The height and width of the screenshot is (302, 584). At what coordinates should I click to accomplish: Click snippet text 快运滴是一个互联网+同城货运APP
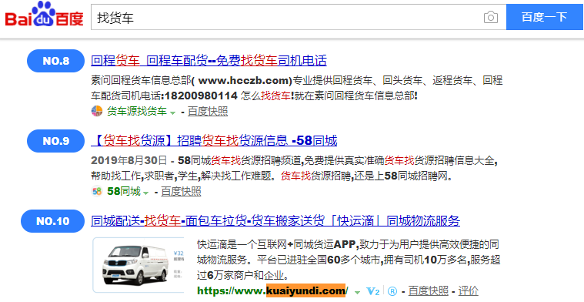(x=278, y=244)
